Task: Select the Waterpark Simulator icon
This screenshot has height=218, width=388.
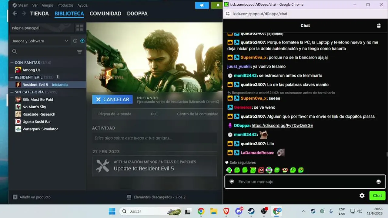Action: (x=18, y=129)
